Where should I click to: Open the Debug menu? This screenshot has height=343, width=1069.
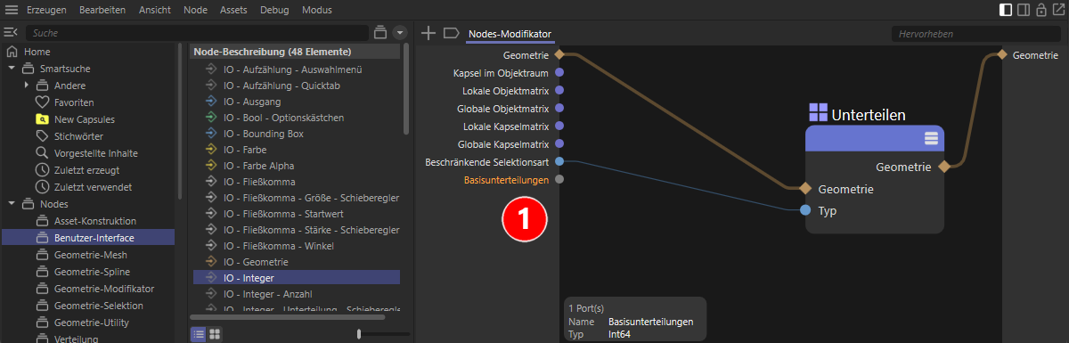coord(274,10)
